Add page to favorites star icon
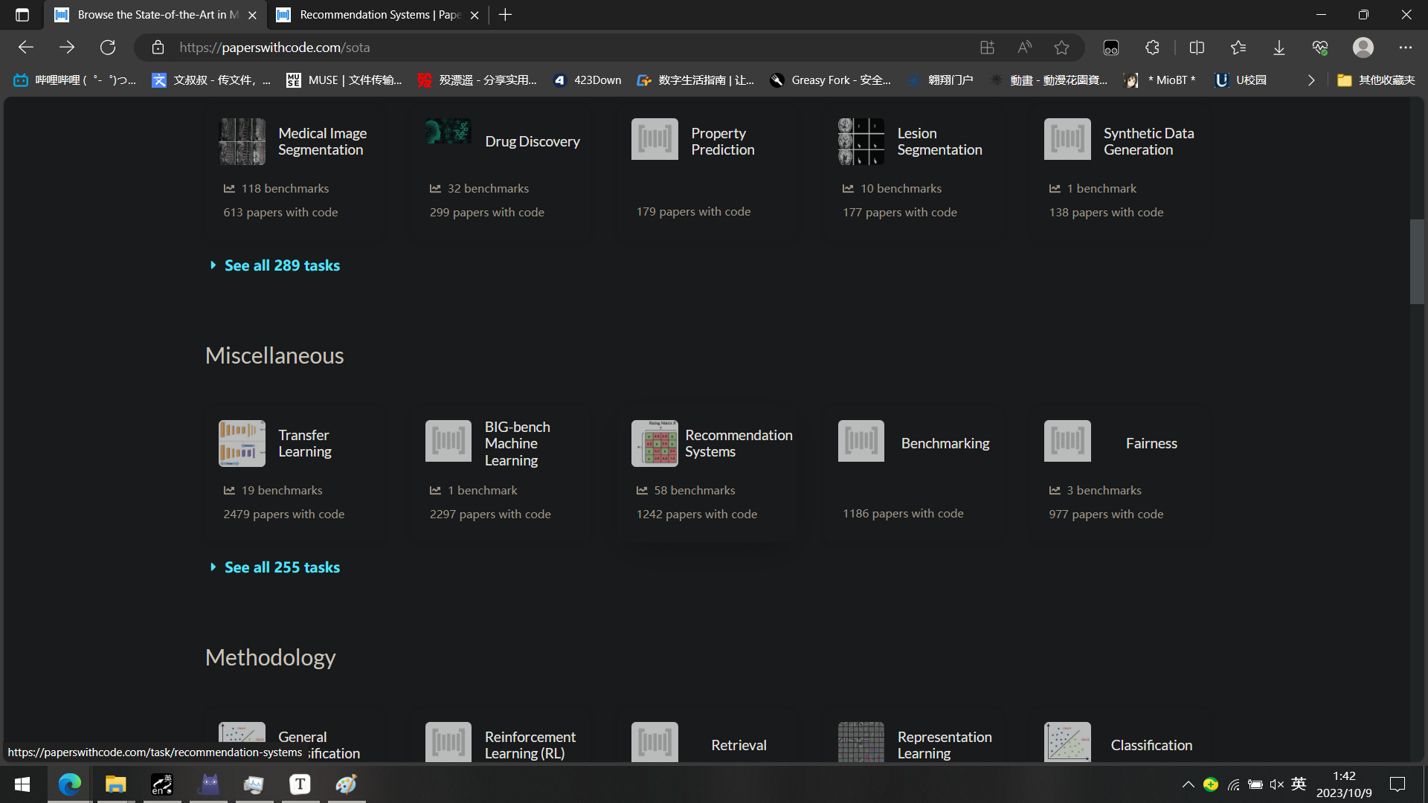 coord(1061,48)
